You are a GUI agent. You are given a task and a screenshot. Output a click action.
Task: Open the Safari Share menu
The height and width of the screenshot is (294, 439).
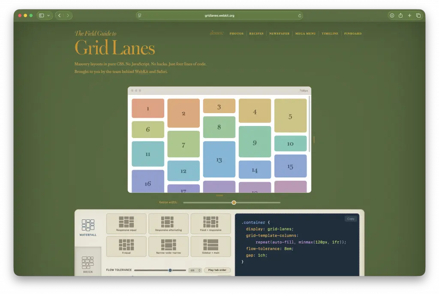pos(401,15)
